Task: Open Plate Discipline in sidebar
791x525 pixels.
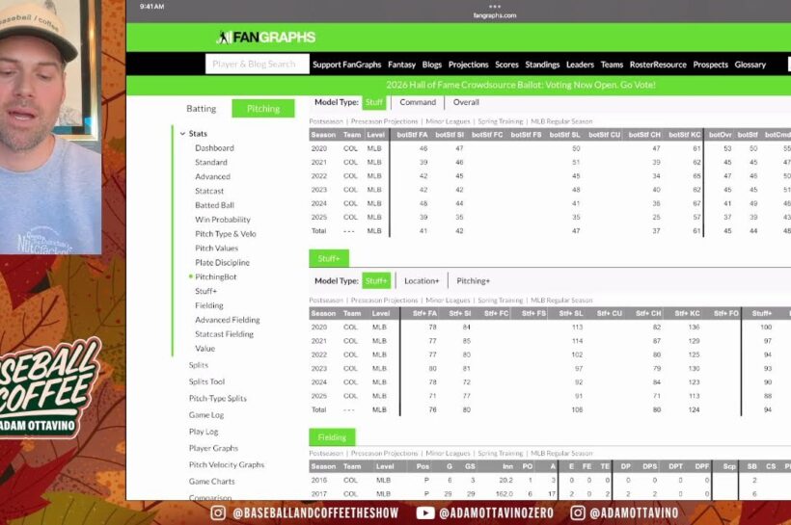Action: [222, 262]
